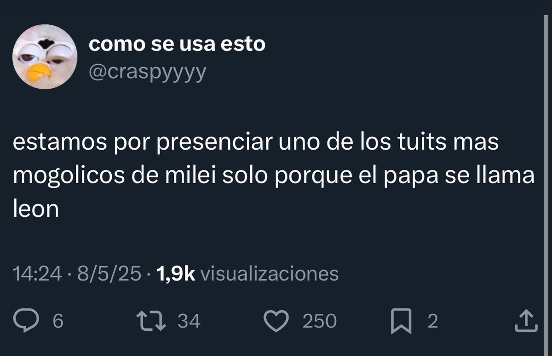This screenshot has width=552, height=356.
Task: Click the retweet count 34
Action: point(189,322)
